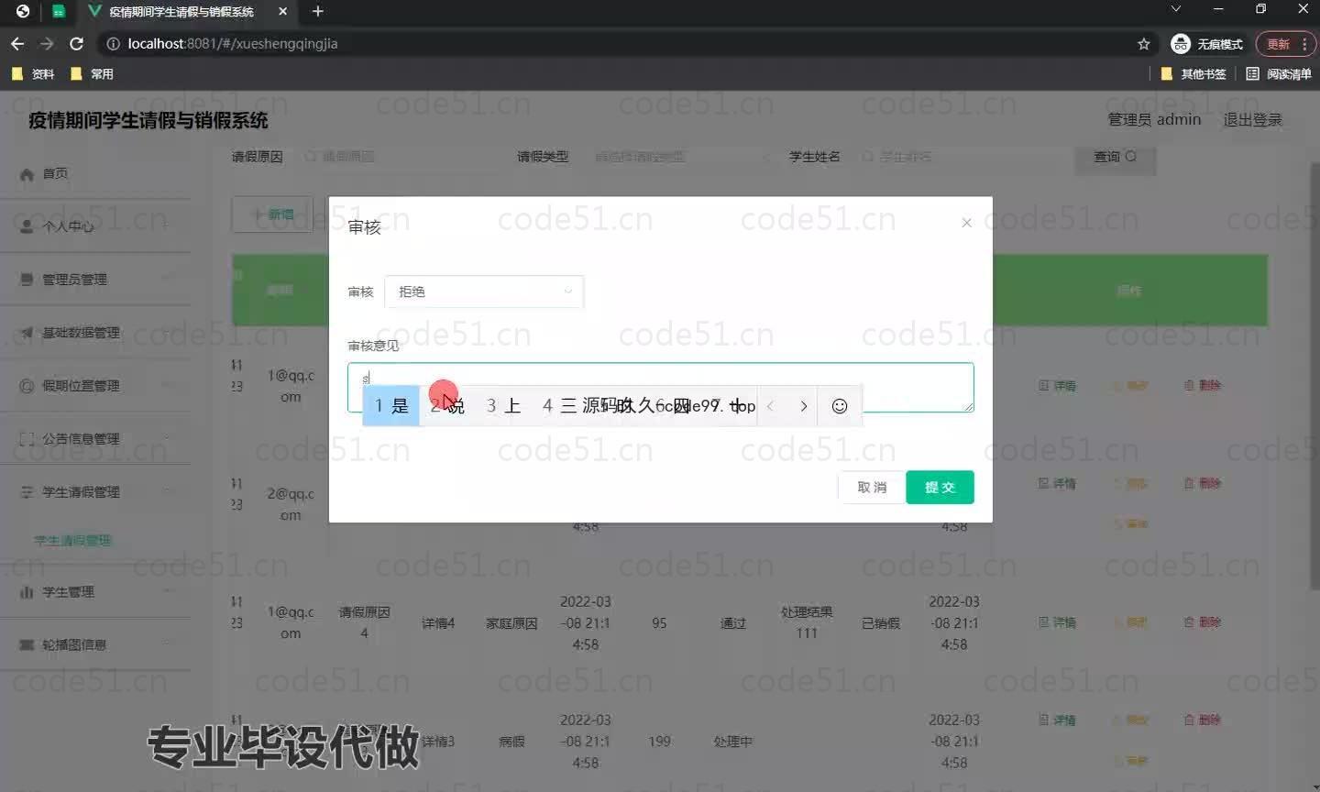Click 删除 in the 病假 row
This screenshot has width=1320, height=792.
click(1202, 720)
